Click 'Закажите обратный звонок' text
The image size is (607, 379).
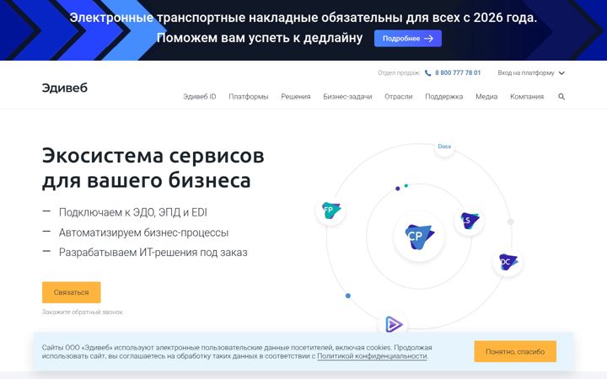coord(82,312)
